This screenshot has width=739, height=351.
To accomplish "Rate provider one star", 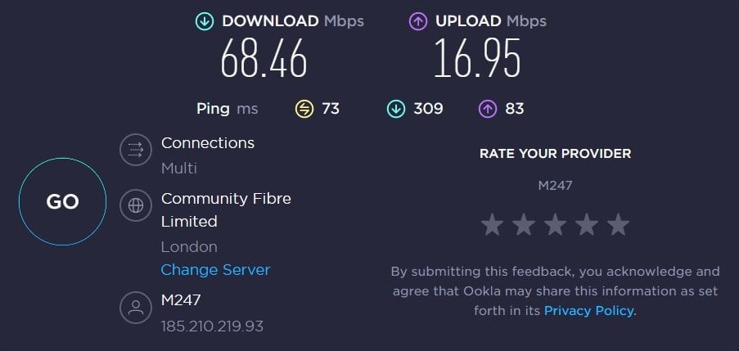I will tap(491, 224).
